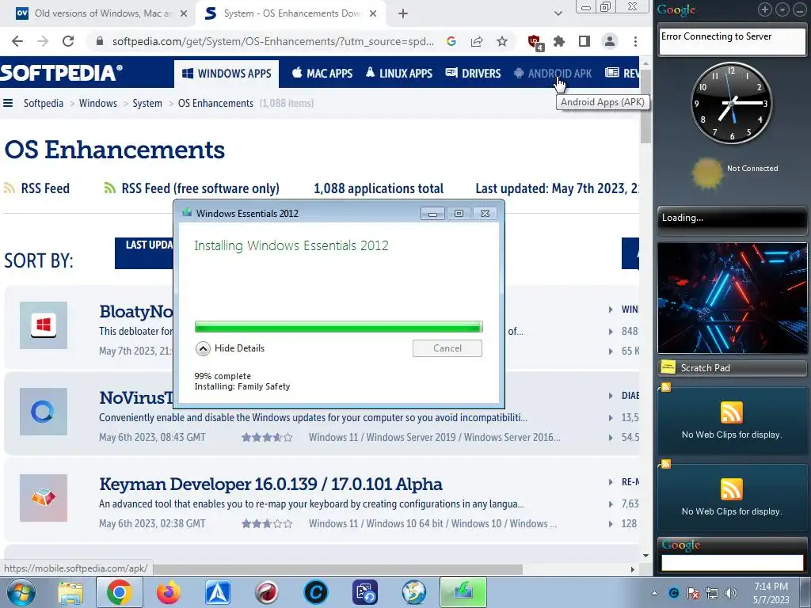
Task: Close the 'System - OS Enhancements' tab
Action: pyautogui.click(x=373, y=13)
